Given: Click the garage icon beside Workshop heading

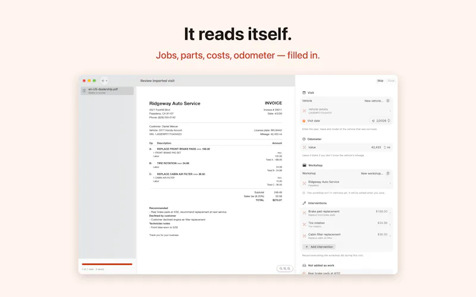Looking at the screenshot, I should (304, 166).
